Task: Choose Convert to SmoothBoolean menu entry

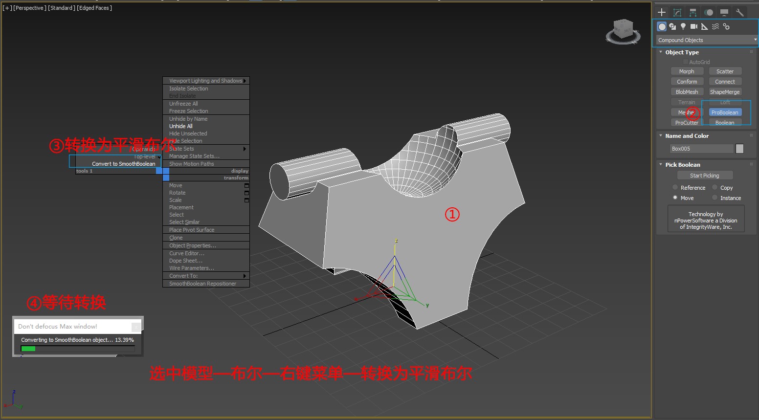Action: (x=123, y=164)
